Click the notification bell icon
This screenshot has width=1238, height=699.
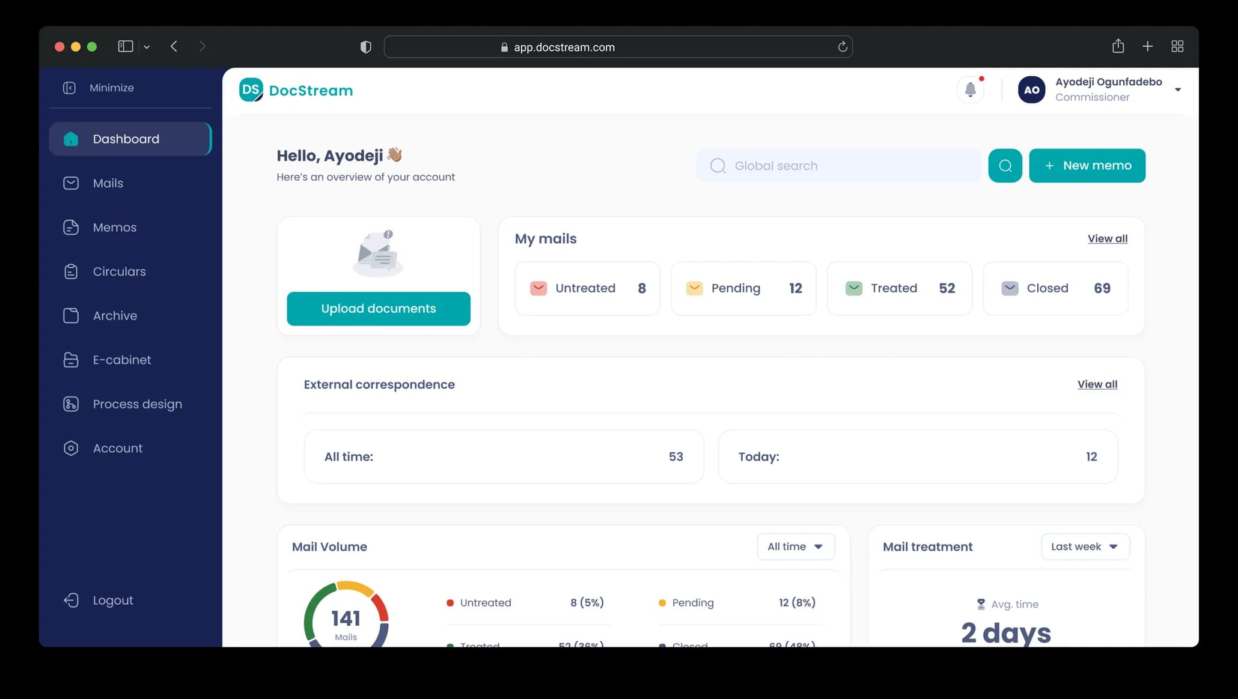point(970,89)
